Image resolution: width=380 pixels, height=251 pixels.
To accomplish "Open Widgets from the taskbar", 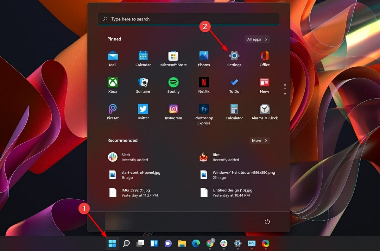I will click(154, 243).
